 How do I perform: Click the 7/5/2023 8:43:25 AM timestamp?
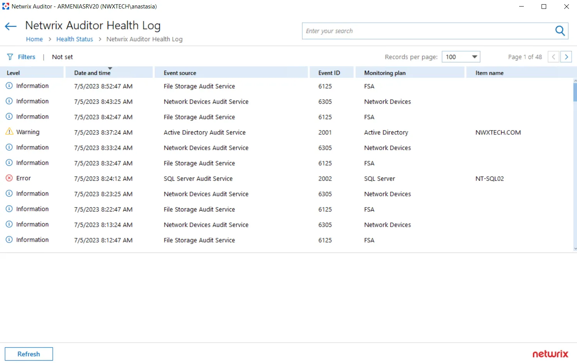103,102
